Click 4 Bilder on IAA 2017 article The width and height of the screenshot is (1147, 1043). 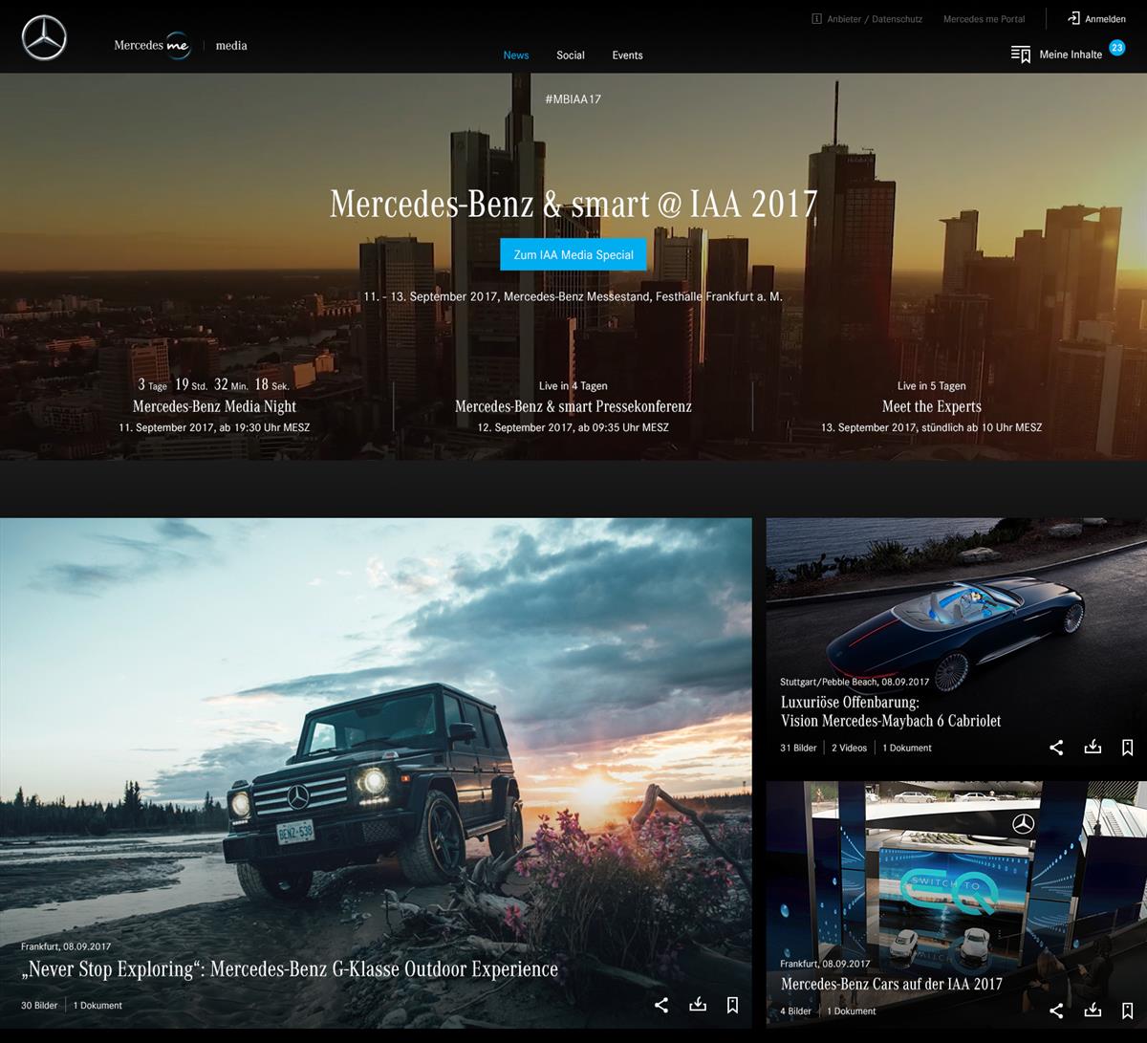[x=795, y=1011]
